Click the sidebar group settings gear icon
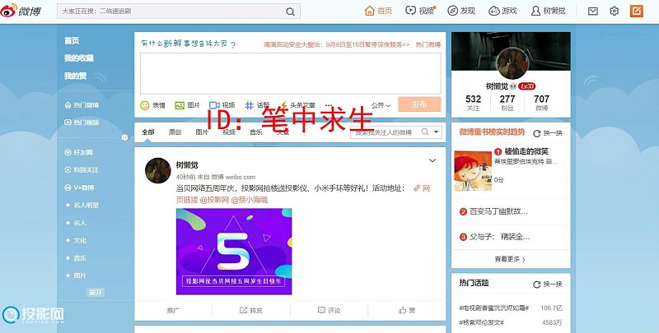 point(125,137)
